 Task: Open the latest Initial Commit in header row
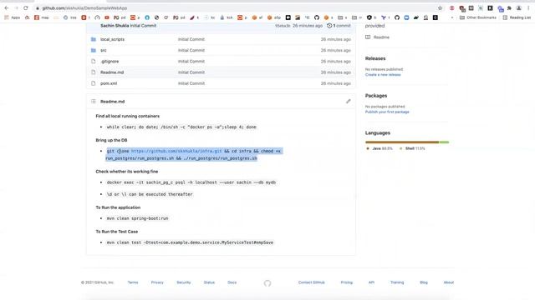143,26
